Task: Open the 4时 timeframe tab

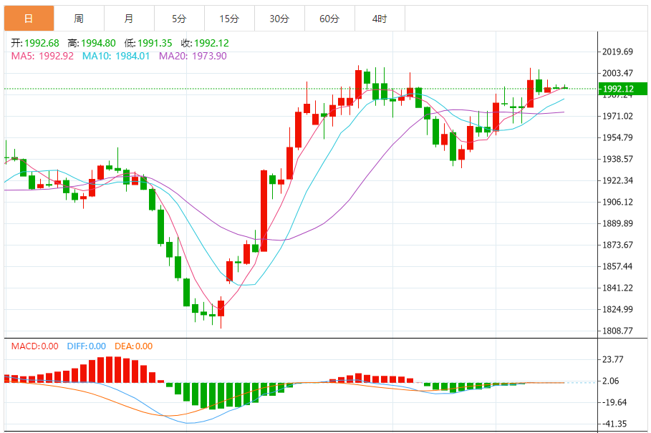Action: 380,18
